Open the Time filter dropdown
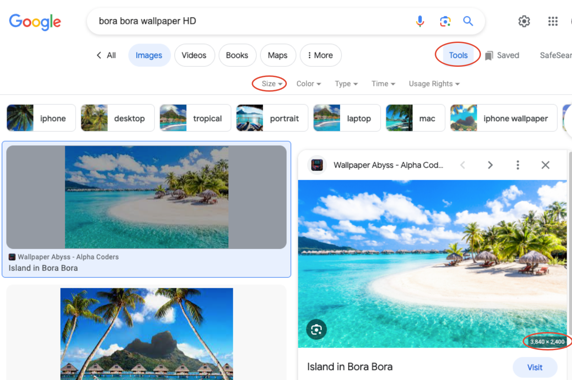Image resolution: width=572 pixels, height=380 pixels. coord(383,84)
